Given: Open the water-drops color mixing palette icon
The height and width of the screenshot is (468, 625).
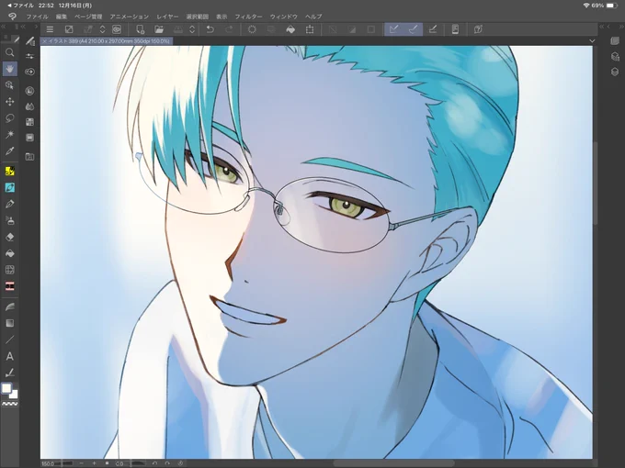Looking at the screenshot, I should coord(30,106).
